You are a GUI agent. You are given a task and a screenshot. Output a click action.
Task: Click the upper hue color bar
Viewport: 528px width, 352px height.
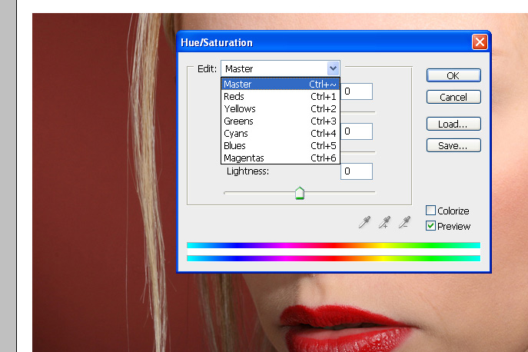334,245
